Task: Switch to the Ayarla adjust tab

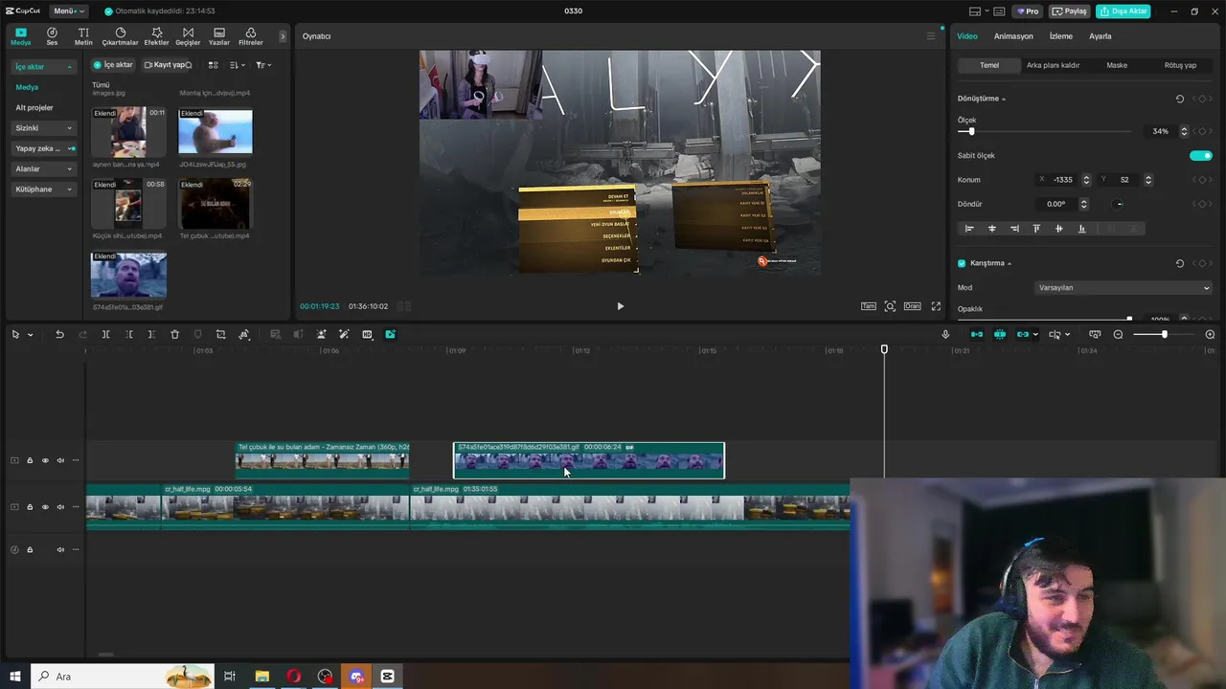Action: [1100, 36]
